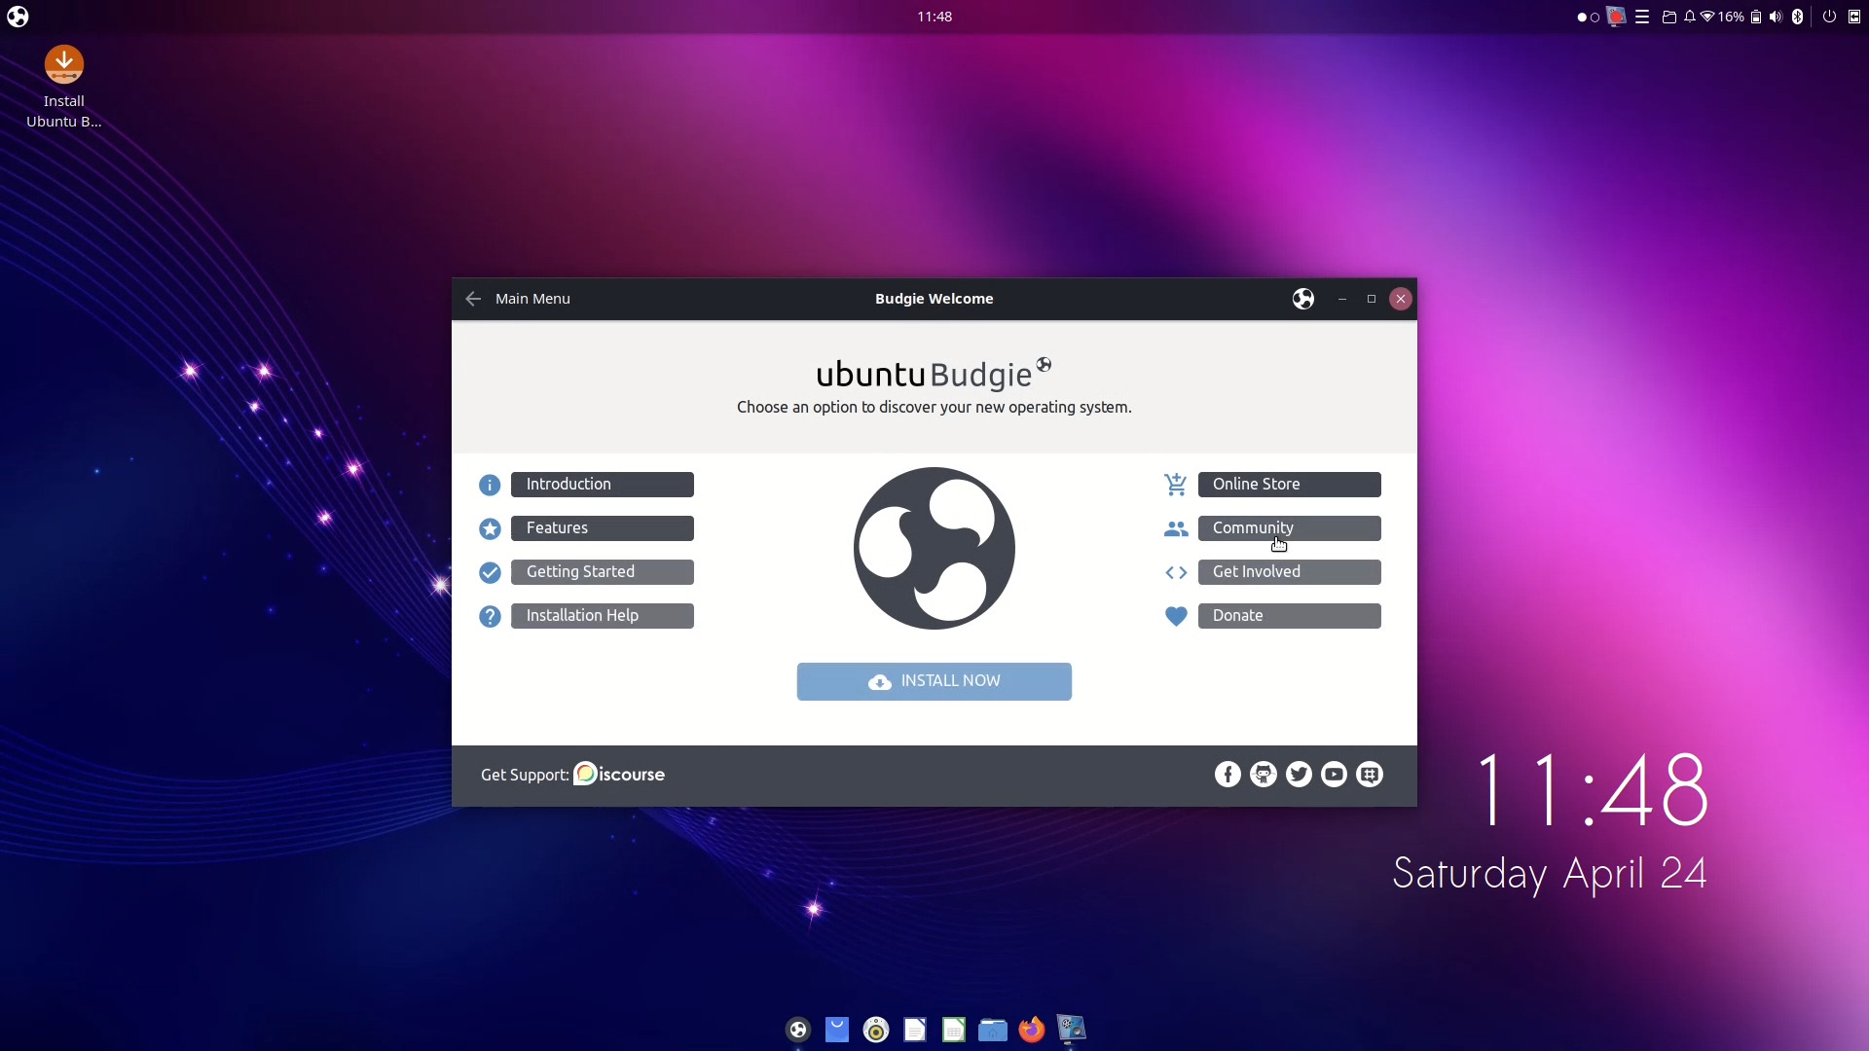Click the code brackets icon beside Get Involved
Image resolution: width=1869 pixels, height=1051 pixels.
coord(1176,572)
